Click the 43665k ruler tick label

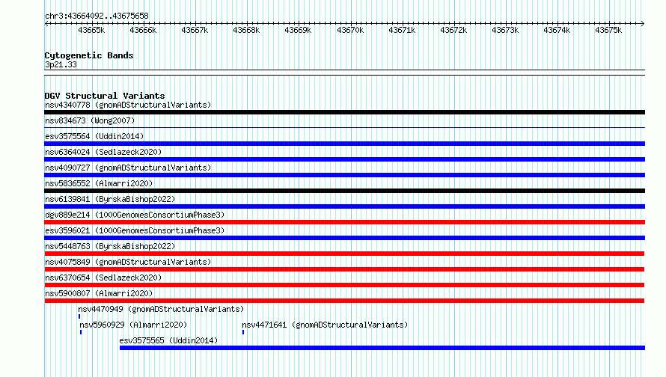[x=91, y=30]
